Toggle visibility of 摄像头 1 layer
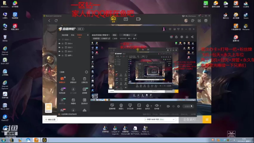 pyautogui.click(x=59, y=39)
